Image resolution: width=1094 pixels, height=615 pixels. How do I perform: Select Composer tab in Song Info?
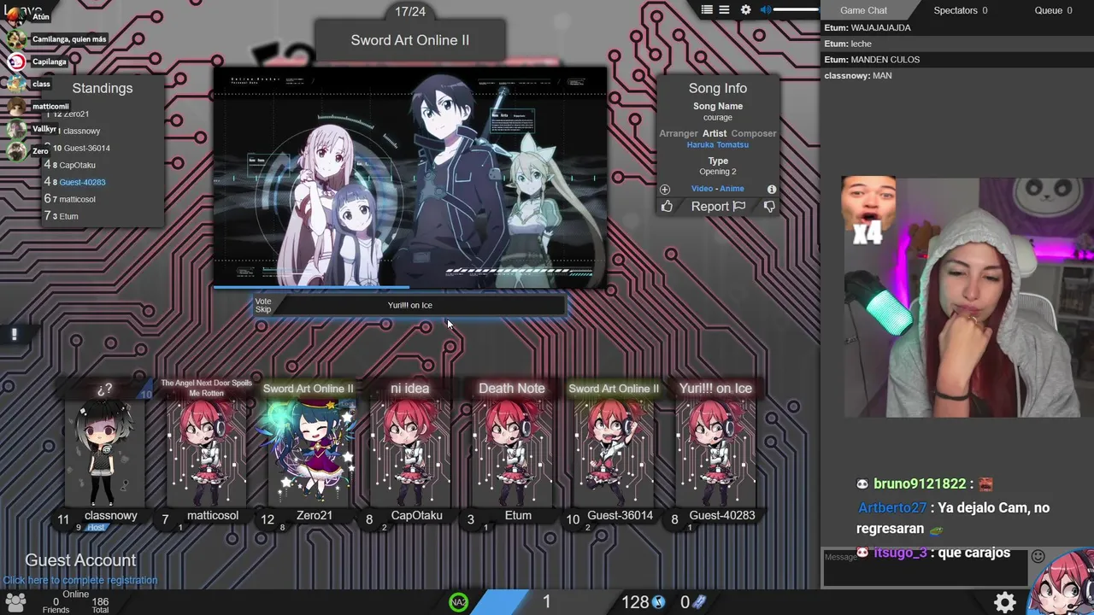[754, 133]
